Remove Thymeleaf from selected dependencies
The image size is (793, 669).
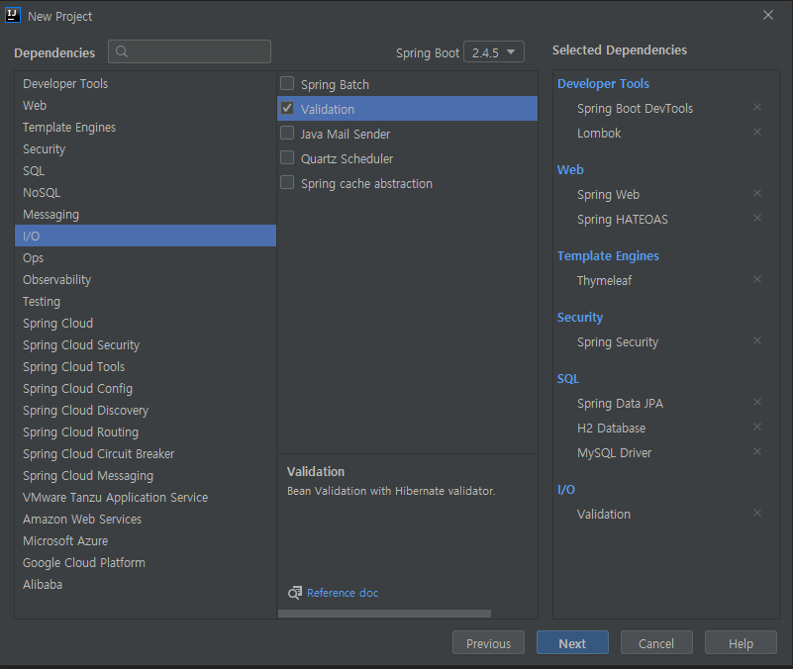click(x=757, y=279)
